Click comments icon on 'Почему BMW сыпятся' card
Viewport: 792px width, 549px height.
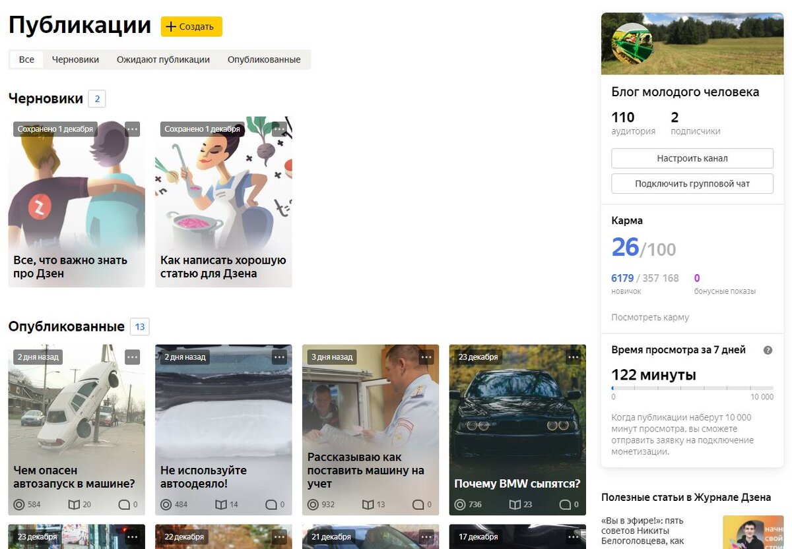566,505
